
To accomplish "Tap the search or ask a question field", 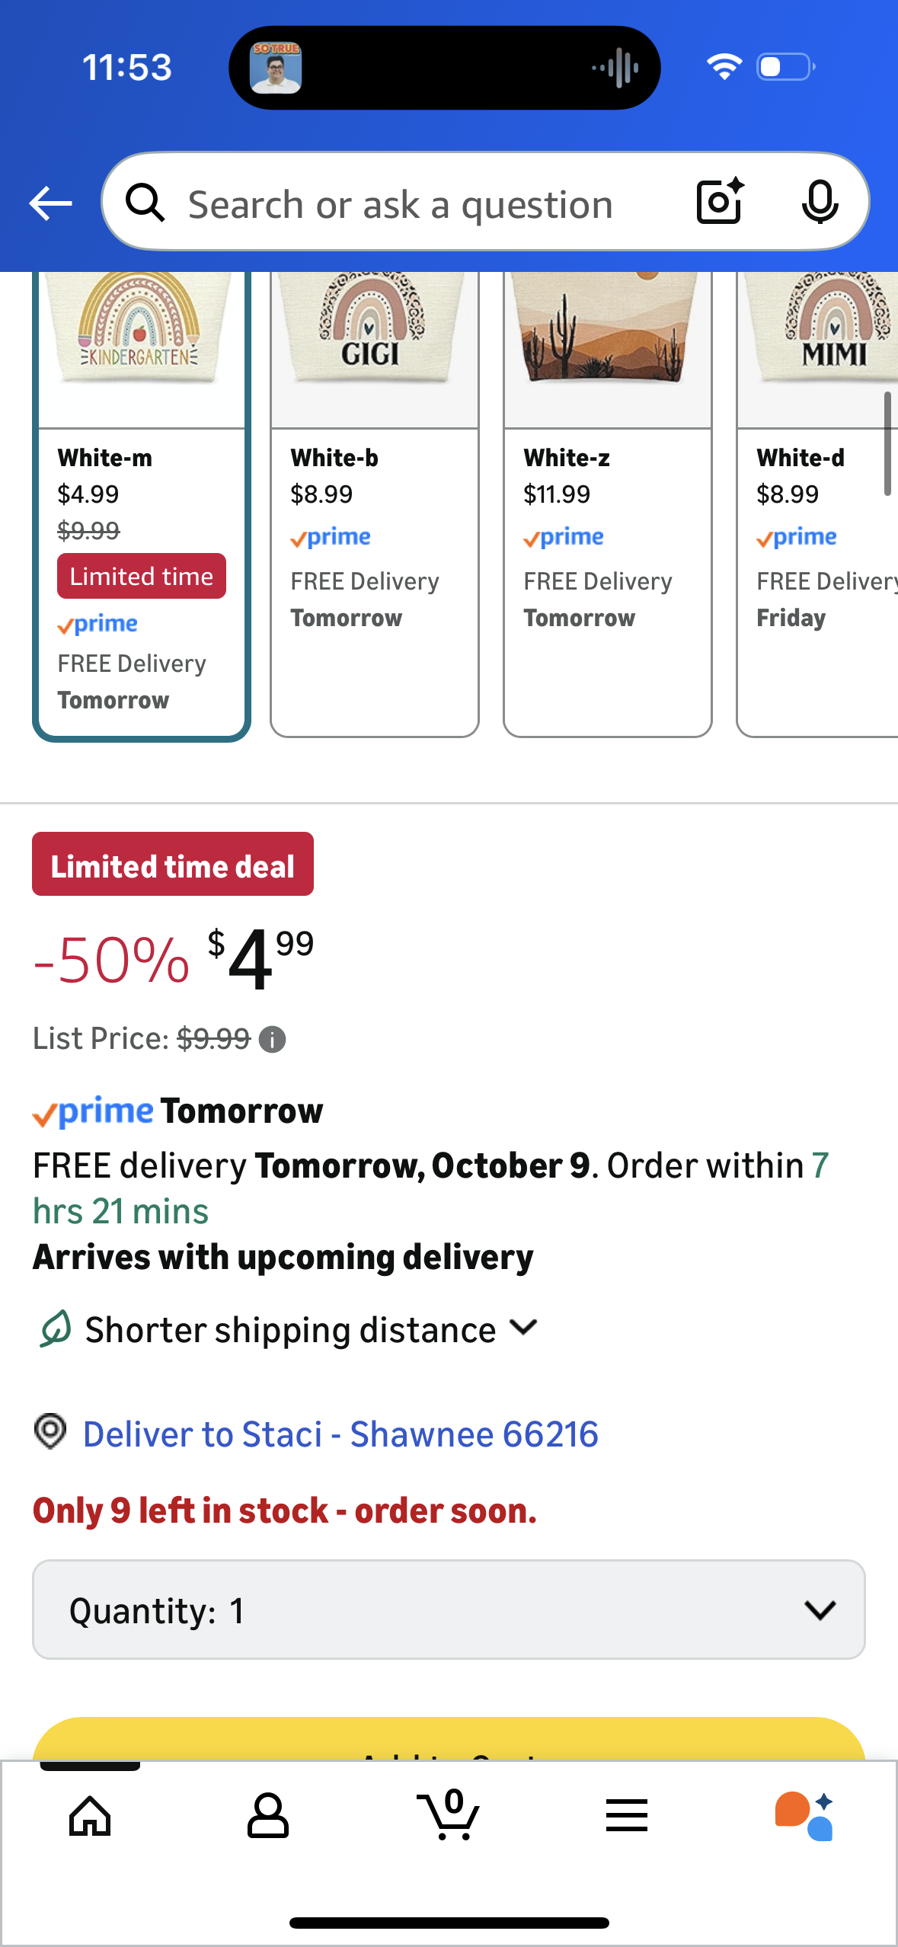I will [x=401, y=204].
